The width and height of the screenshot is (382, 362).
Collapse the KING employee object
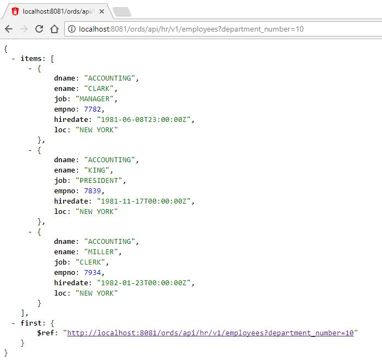point(30,150)
